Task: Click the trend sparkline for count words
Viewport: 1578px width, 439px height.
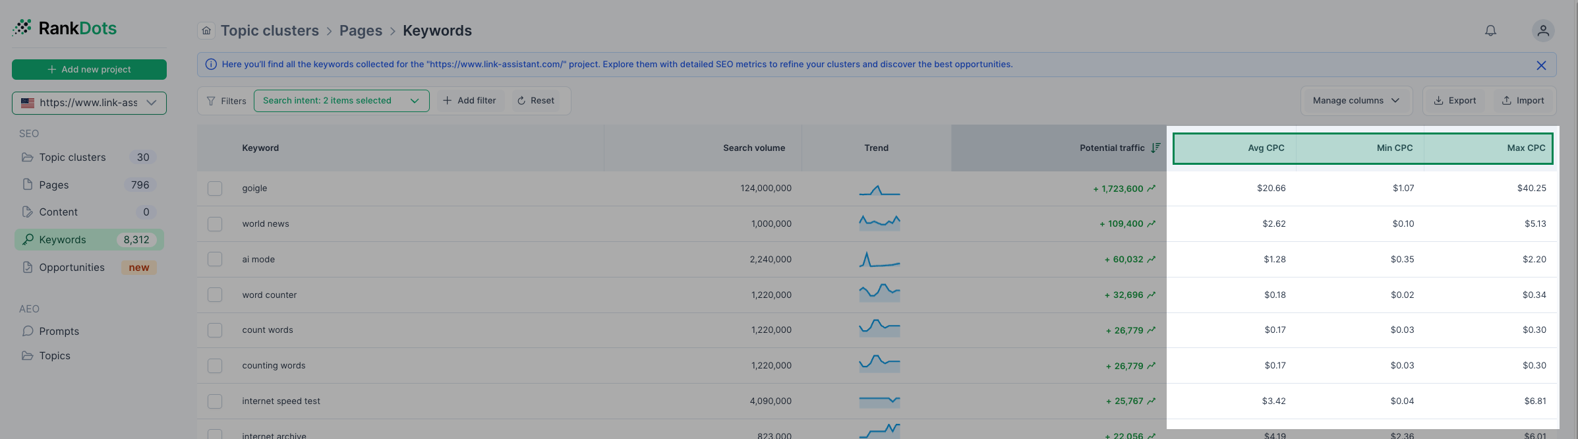Action: pyautogui.click(x=879, y=328)
